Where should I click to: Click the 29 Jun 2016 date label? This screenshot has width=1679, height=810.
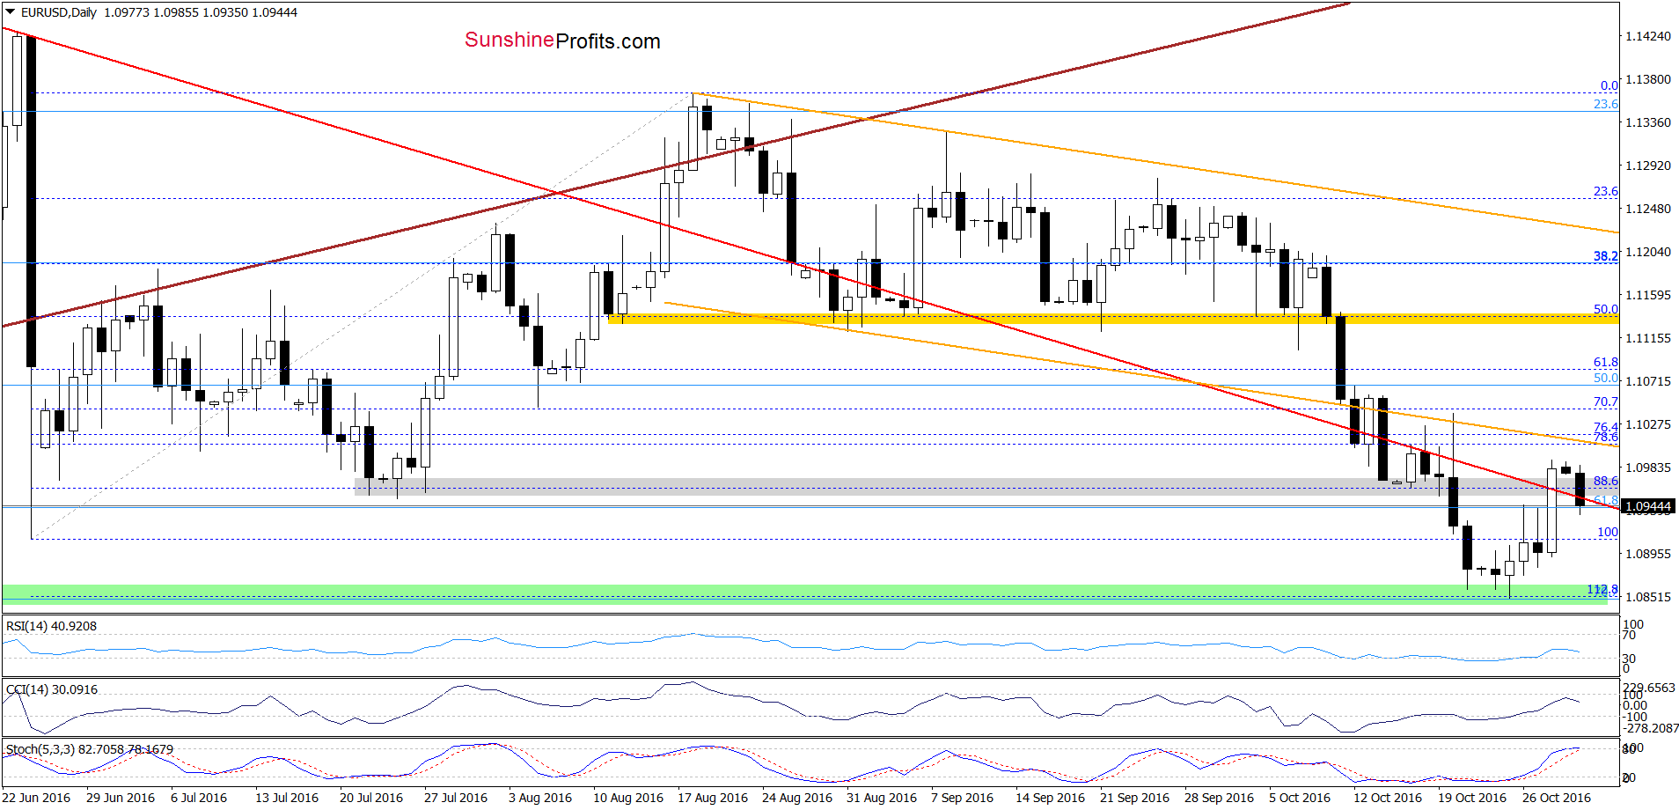(121, 798)
